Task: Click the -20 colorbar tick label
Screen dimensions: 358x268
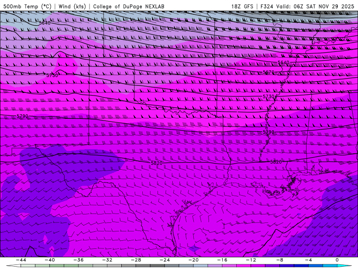Action: [194, 260]
